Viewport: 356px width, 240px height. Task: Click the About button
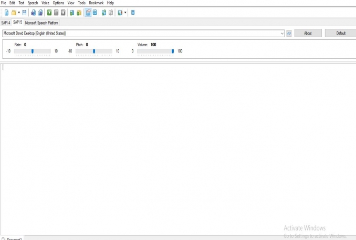point(308,33)
